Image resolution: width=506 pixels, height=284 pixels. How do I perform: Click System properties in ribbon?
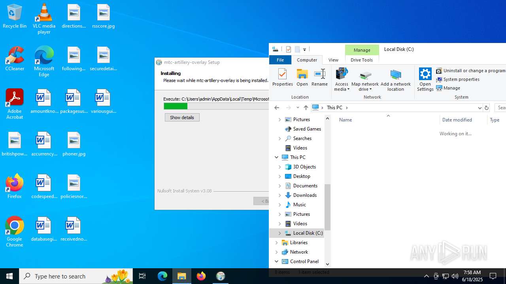tap(458, 79)
